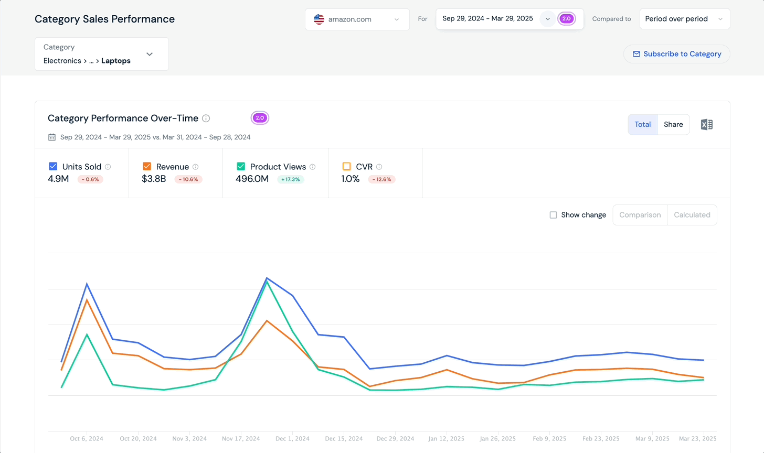The image size is (764, 453).
Task: Expand the Category selector showing Laptops
Action: coord(150,54)
